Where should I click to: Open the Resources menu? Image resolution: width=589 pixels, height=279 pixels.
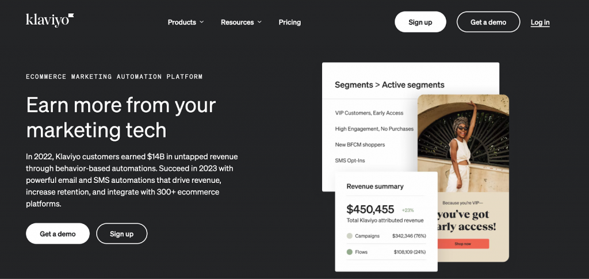(237, 22)
